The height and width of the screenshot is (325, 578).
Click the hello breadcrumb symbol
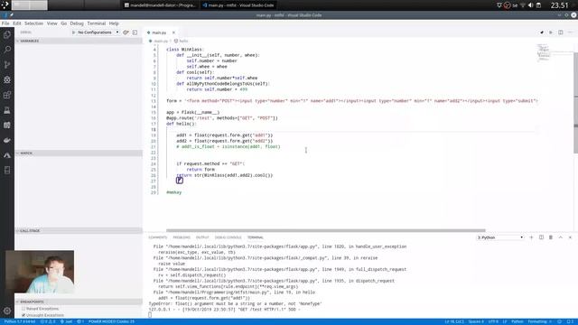[x=183, y=41]
